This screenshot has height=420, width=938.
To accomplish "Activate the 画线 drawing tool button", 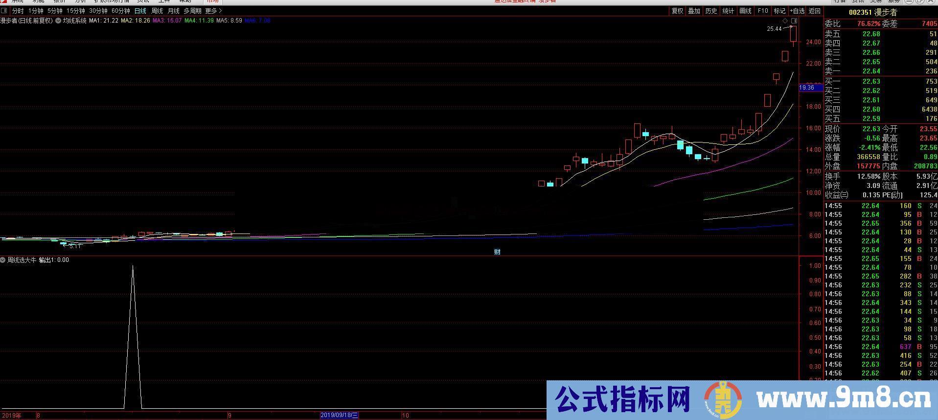I will (746, 11).
